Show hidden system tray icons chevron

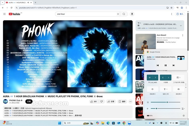146,123
